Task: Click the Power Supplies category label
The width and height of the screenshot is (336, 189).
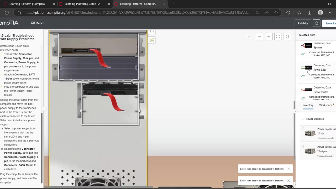Action: click(315, 119)
